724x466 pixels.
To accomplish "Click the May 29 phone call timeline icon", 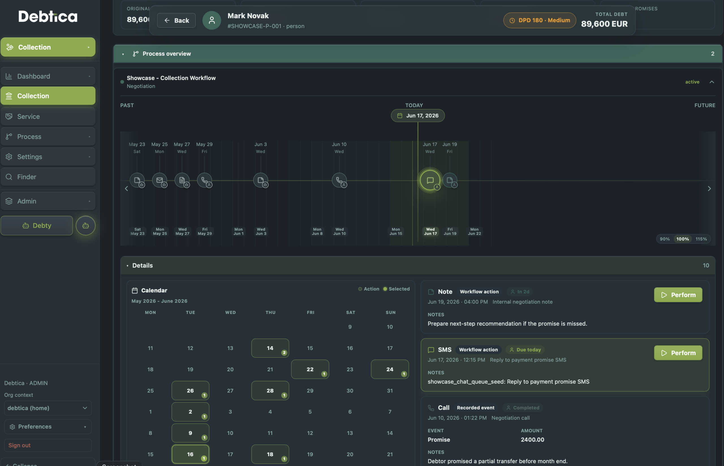I will [x=204, y=180].
